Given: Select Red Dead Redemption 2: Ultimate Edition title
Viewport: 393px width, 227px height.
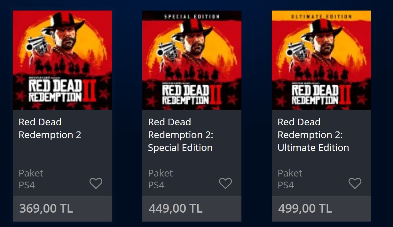Looking at the screenshot, I should (312, 135).
